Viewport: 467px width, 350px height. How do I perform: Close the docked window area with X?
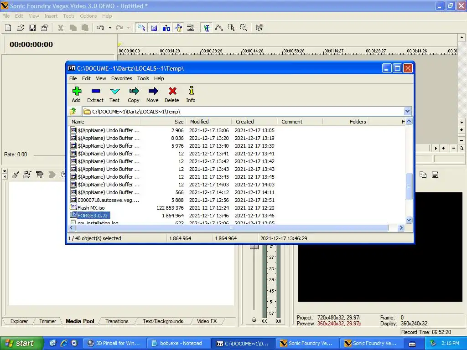click(x=5, y=171)
